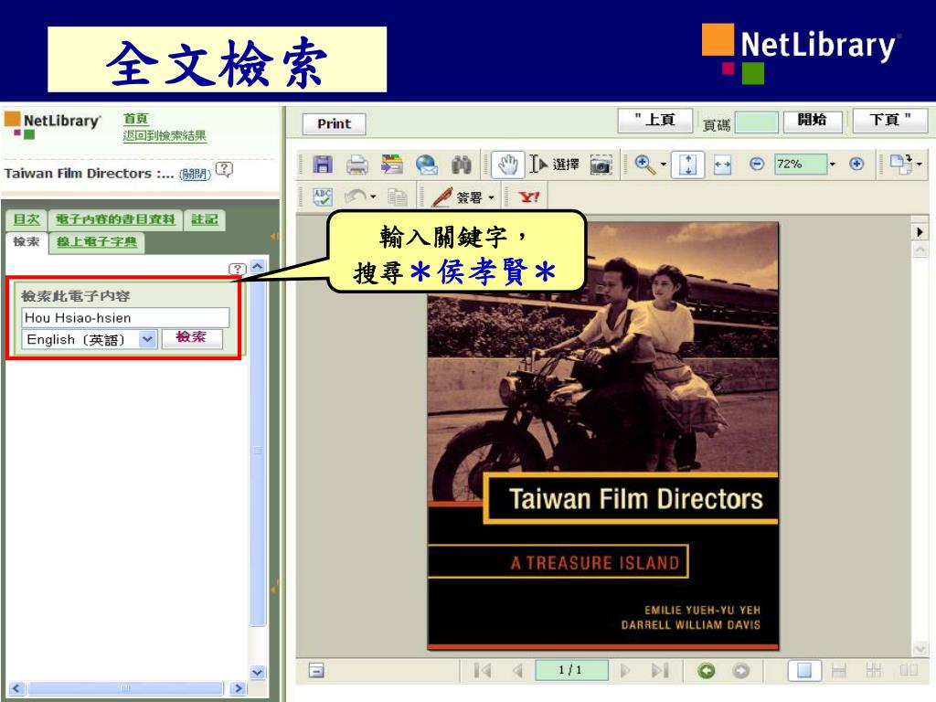Save a copy with the floppy disk icon
The width and height of the screenshot is (936, 702).
point(323,165)
